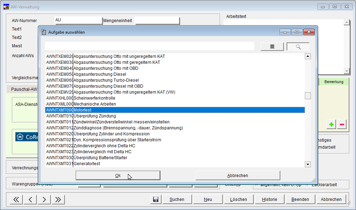Click the Löschen button

(239, 199)
